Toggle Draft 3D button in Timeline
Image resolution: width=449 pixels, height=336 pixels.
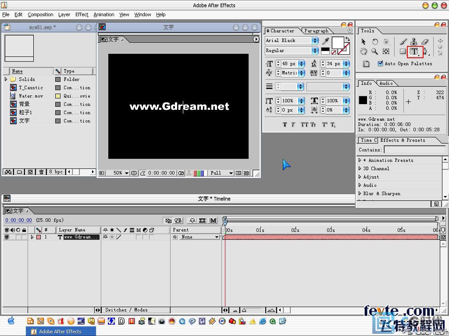pos(178,220)
